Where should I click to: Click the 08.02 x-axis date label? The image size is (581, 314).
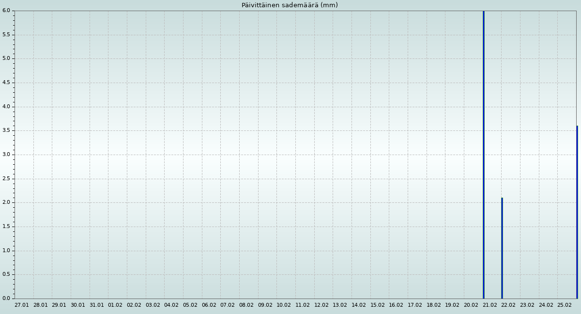(246, 305)
